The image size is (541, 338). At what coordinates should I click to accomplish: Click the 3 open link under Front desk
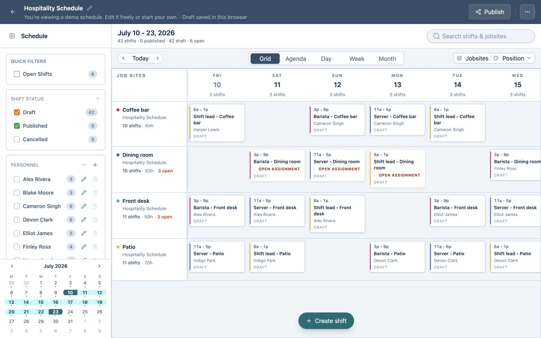pos(165,217)
